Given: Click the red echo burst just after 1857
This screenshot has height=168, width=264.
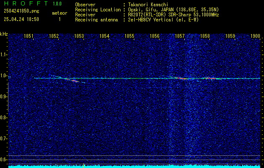Looking at the screenshot, I should pos(181,79).
